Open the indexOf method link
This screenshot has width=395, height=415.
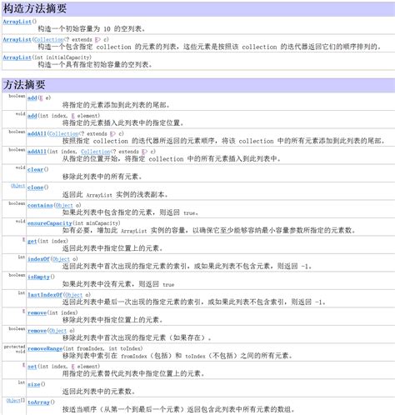click(38, 259)
